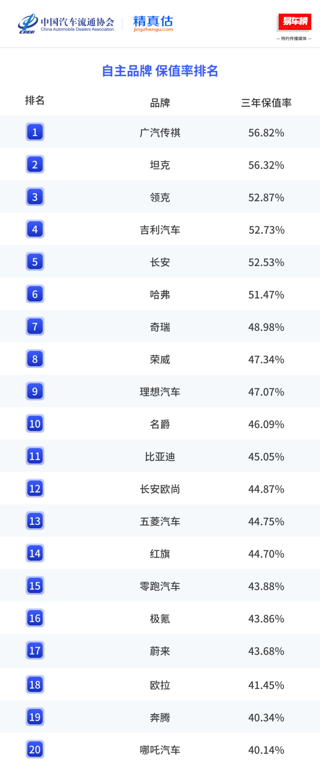Click the 40.14% value for 哪吒汽车
Viewport: 320px width, 765px height.
click(x=266, y=750)
